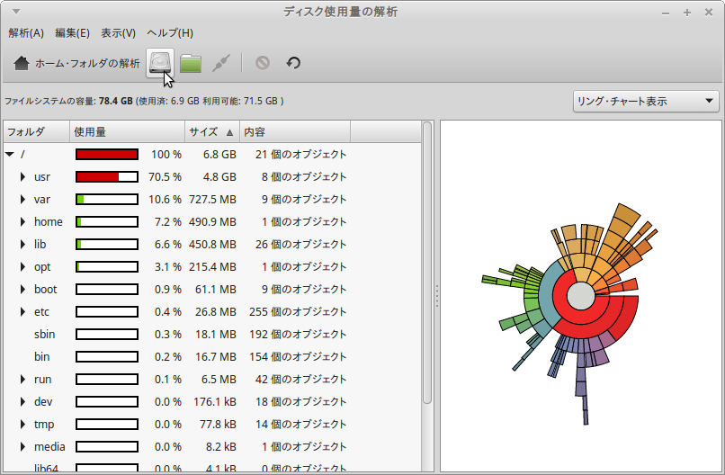Viewport: 725px width, 475px height.
Task: Click the usage bar of var row
Action: point(107,200)
